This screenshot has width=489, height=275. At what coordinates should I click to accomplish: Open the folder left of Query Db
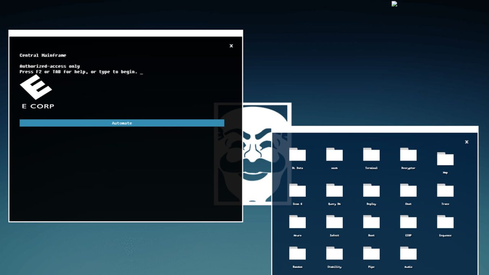297,190
